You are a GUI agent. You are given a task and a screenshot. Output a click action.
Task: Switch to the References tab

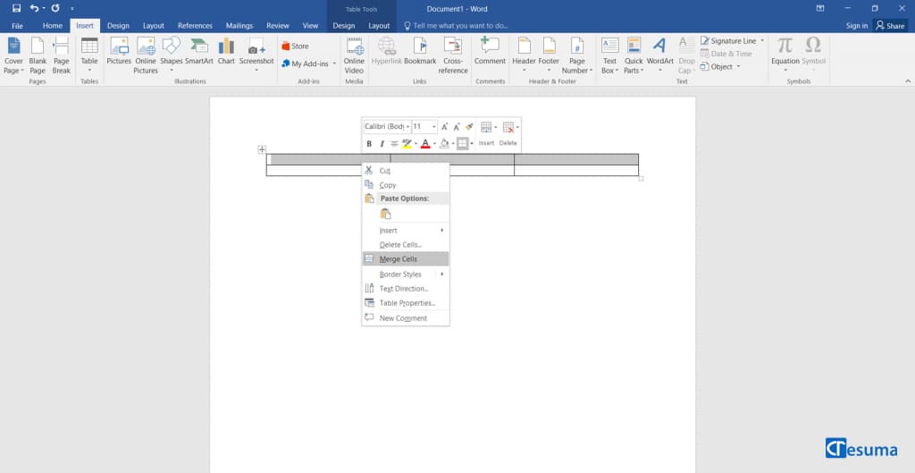tap(195, 26)
